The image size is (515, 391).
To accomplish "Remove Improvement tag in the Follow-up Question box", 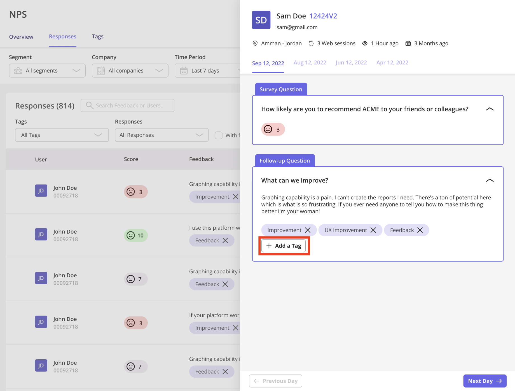I will (308, 230).
